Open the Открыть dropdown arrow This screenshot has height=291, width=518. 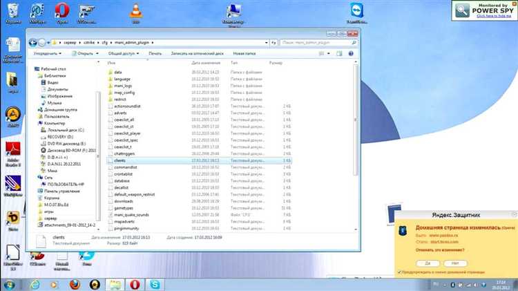click(97, 53)
